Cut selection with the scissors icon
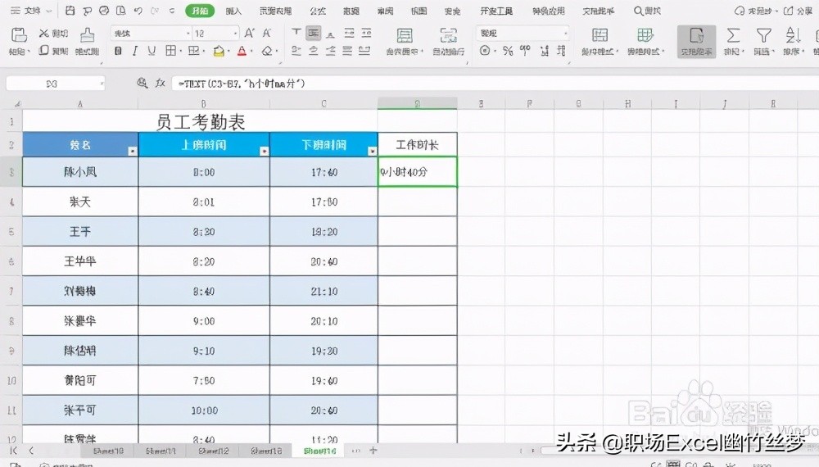This screenshot has height=467, width=819. point(44,34)
